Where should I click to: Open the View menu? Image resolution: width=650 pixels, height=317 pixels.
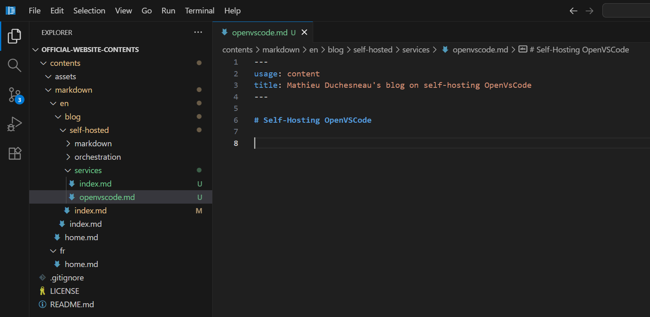tap(123, 11)
